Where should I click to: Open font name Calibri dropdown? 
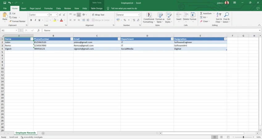coord(48,15)
